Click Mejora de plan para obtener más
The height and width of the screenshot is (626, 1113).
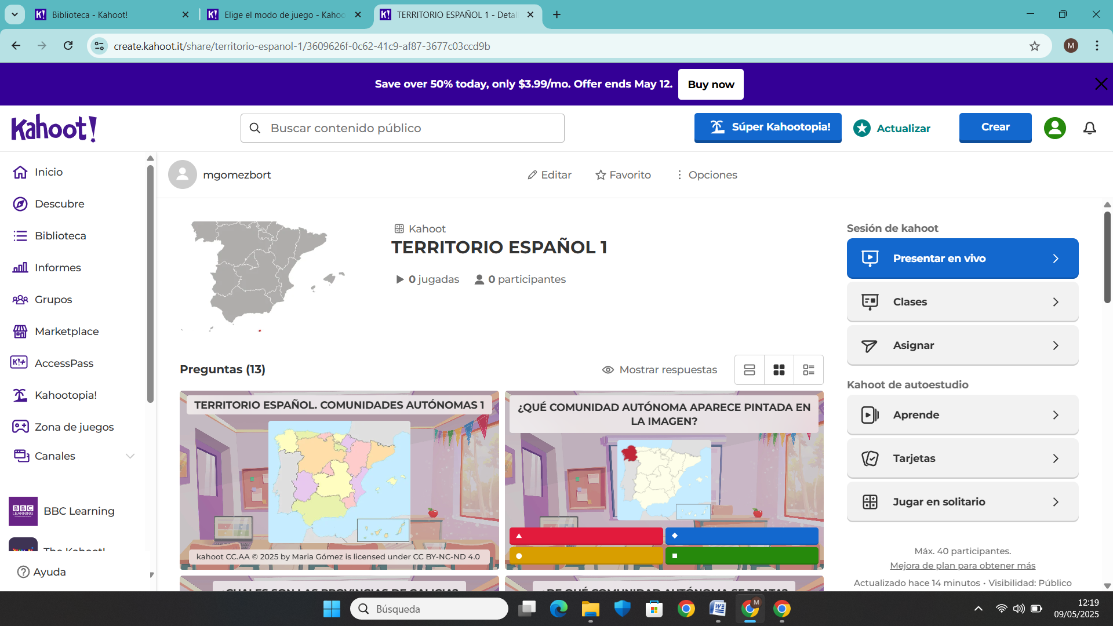[x=962, y=566]
